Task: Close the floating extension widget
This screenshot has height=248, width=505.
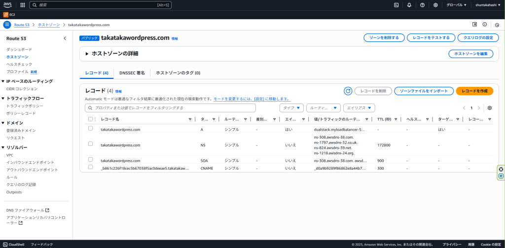Action: click(501, 170)
